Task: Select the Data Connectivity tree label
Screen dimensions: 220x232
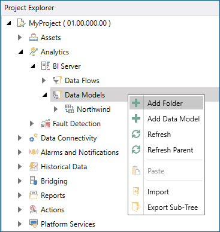Action: point(69,138)
